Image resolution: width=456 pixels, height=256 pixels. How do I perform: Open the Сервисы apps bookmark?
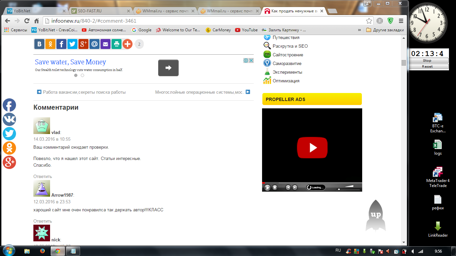[x=16, y=30]
